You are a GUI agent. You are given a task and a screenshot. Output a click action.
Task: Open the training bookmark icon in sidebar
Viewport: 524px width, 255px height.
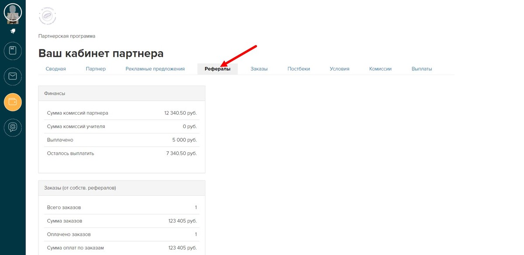pos(13,51)
